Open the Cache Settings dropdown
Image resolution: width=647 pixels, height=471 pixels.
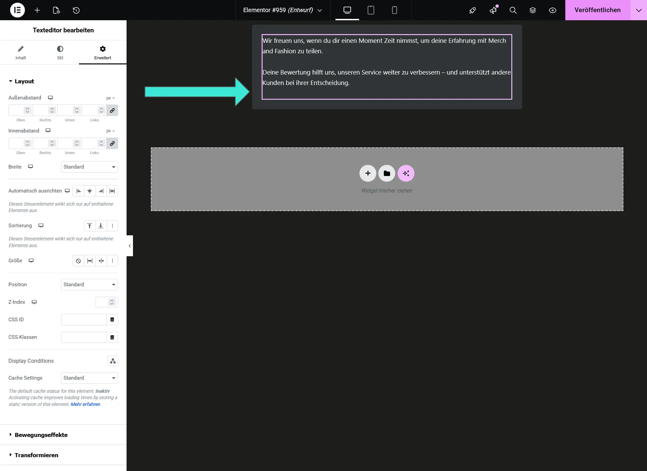pyautogui.click(x=89, y=378)
